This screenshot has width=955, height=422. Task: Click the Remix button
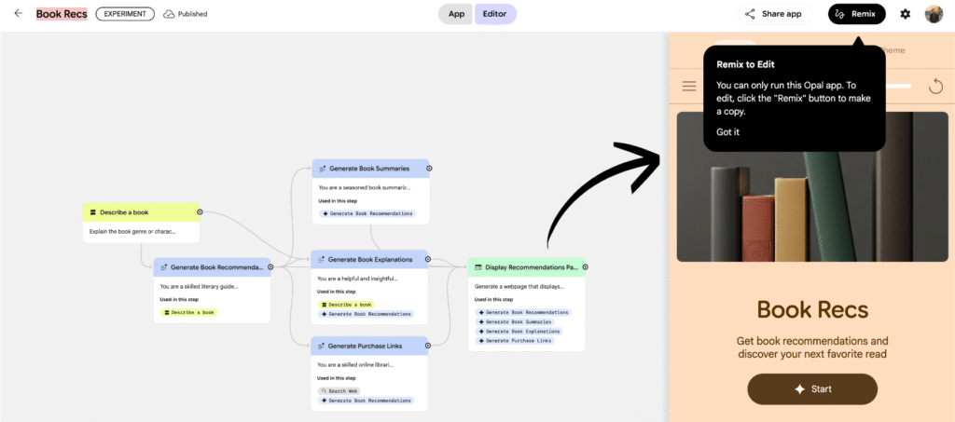(856, 14)
